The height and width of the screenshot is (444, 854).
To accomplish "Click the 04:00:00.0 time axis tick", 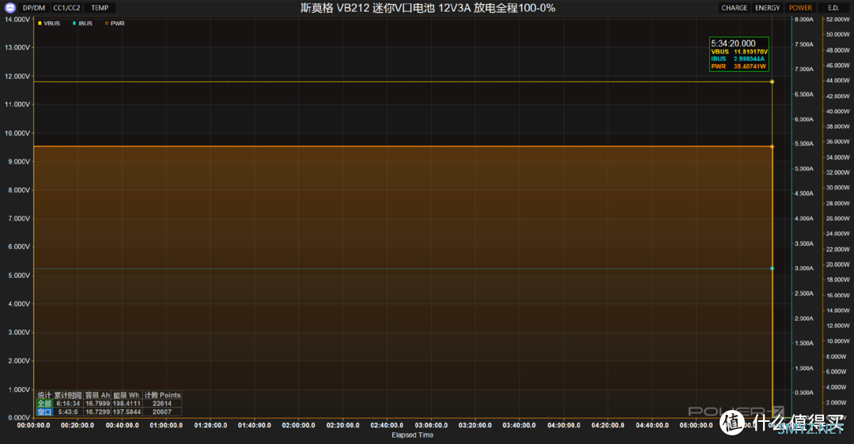I will [564, 426].
